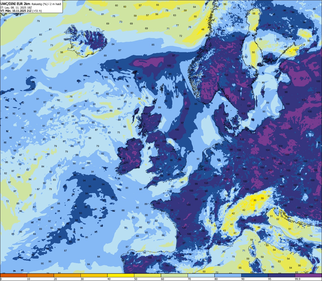Click the '99.9' legend scale label
Viewport: 322px width, 281px height.
[298, 279]
